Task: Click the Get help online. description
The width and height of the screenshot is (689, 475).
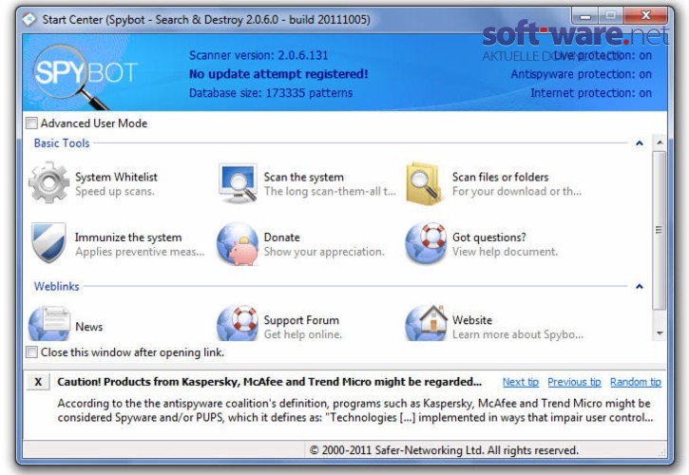Action: pos(303,334)
